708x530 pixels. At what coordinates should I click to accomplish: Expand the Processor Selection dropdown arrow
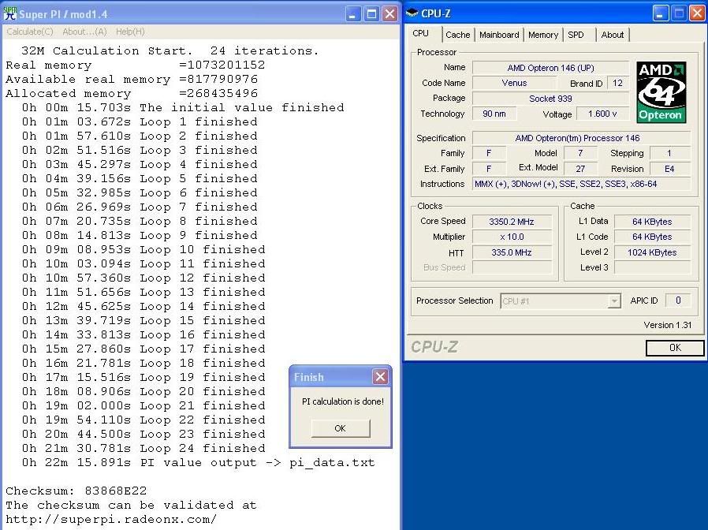point(614,301)
